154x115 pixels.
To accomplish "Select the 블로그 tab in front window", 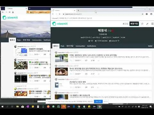I will (56, 46).
